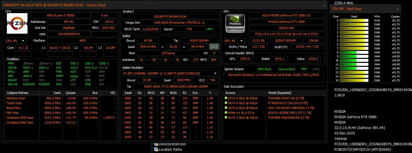Click the Ortalama Aktif Saat row
The width and height of the screenshot is (412, 153).
pyautogui.click(x=61, y=118)
